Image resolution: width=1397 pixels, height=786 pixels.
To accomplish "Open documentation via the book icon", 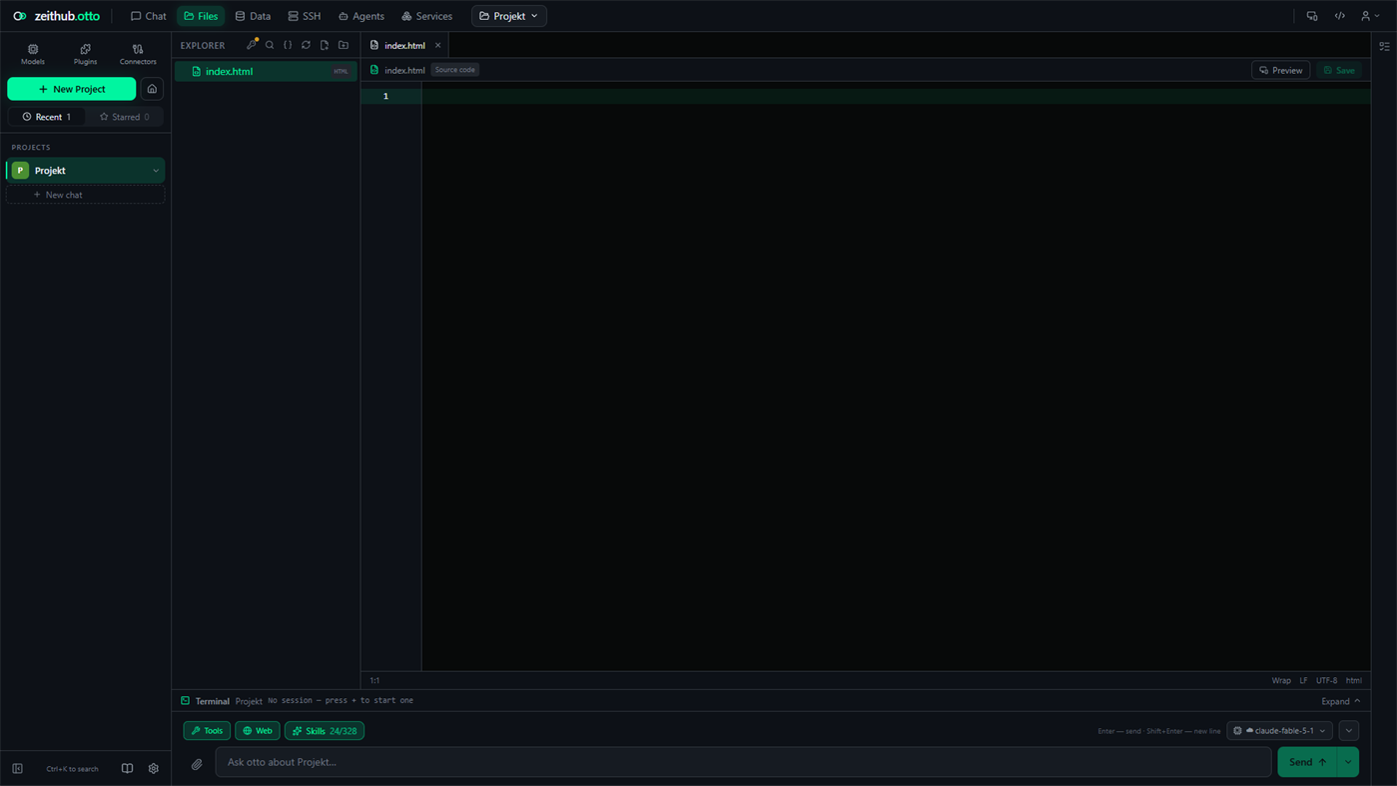I will pos(127,769).
